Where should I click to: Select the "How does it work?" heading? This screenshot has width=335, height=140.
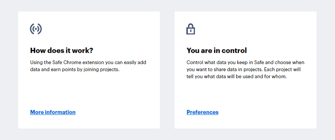tap(62, 51)
